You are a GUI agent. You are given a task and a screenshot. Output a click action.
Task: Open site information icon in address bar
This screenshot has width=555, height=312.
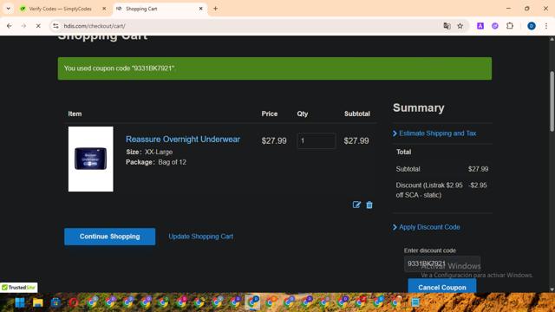(55, 26)
